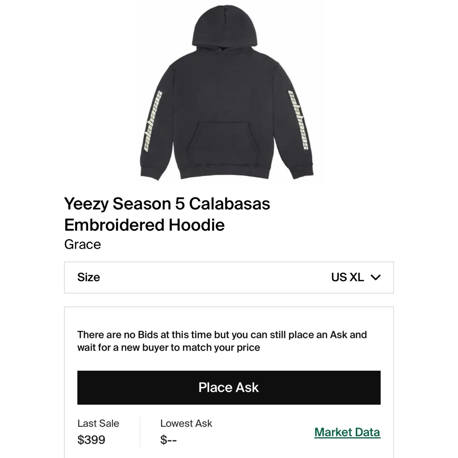Click the Lowest Ask label
This screenshot has height=458, width=458.
[186, 423]
